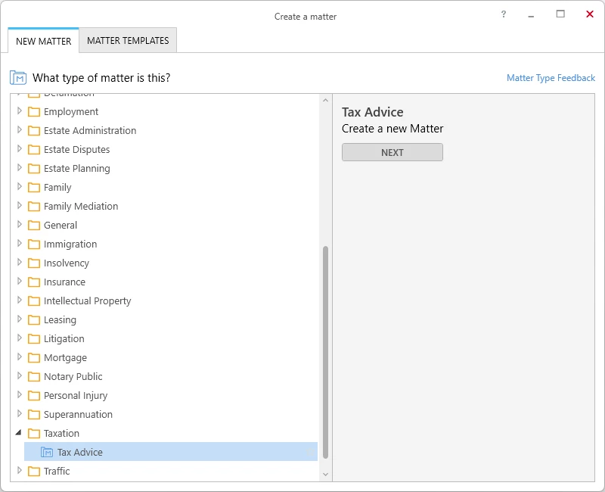Expand the Immigration folder node
The width and height of the screenshot is (605, 492).
(x=20, y=243)
